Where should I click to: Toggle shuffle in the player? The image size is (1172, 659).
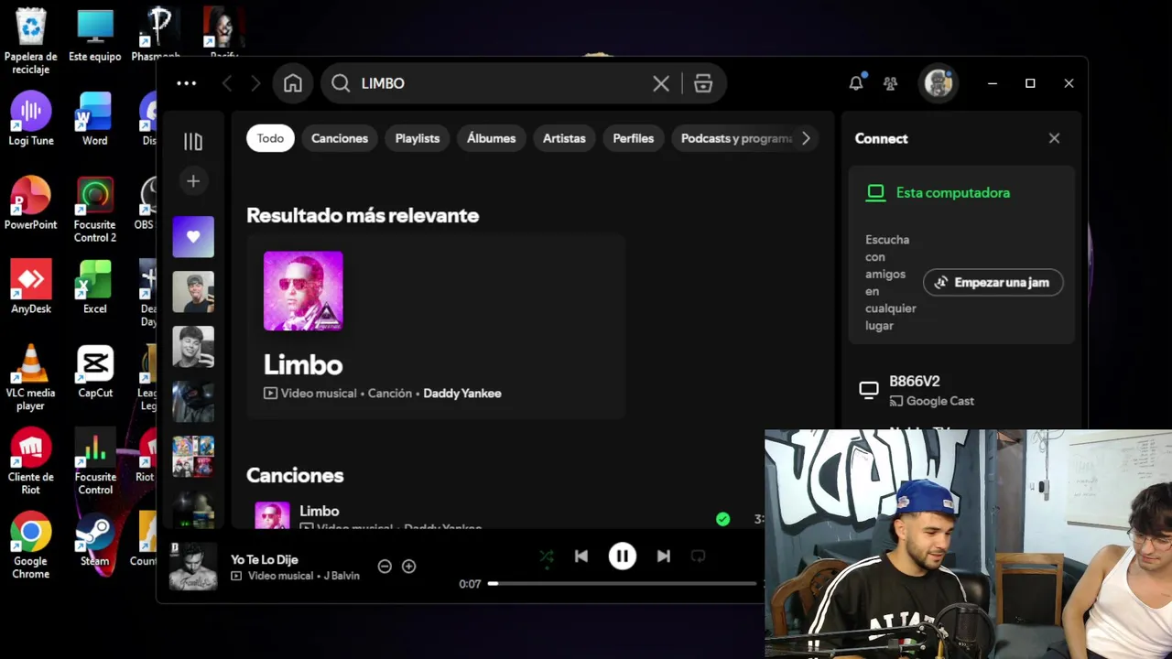pyautogui.click(x=547, y=556)
